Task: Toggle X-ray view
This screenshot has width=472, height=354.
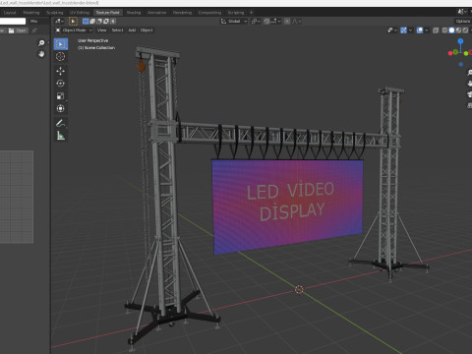Action: point(436,30)
